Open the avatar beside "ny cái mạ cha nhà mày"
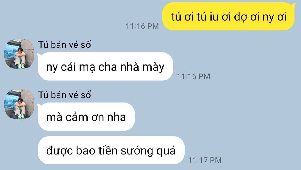 [20, 54]
